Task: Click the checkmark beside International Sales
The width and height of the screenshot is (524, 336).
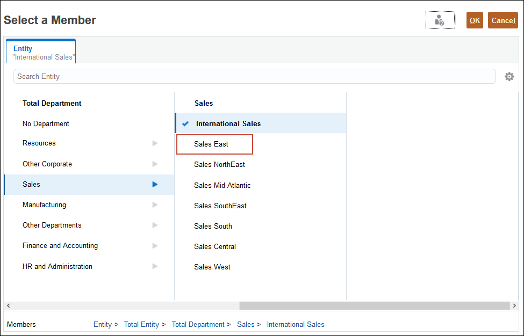Action: [x=185, y=123]
